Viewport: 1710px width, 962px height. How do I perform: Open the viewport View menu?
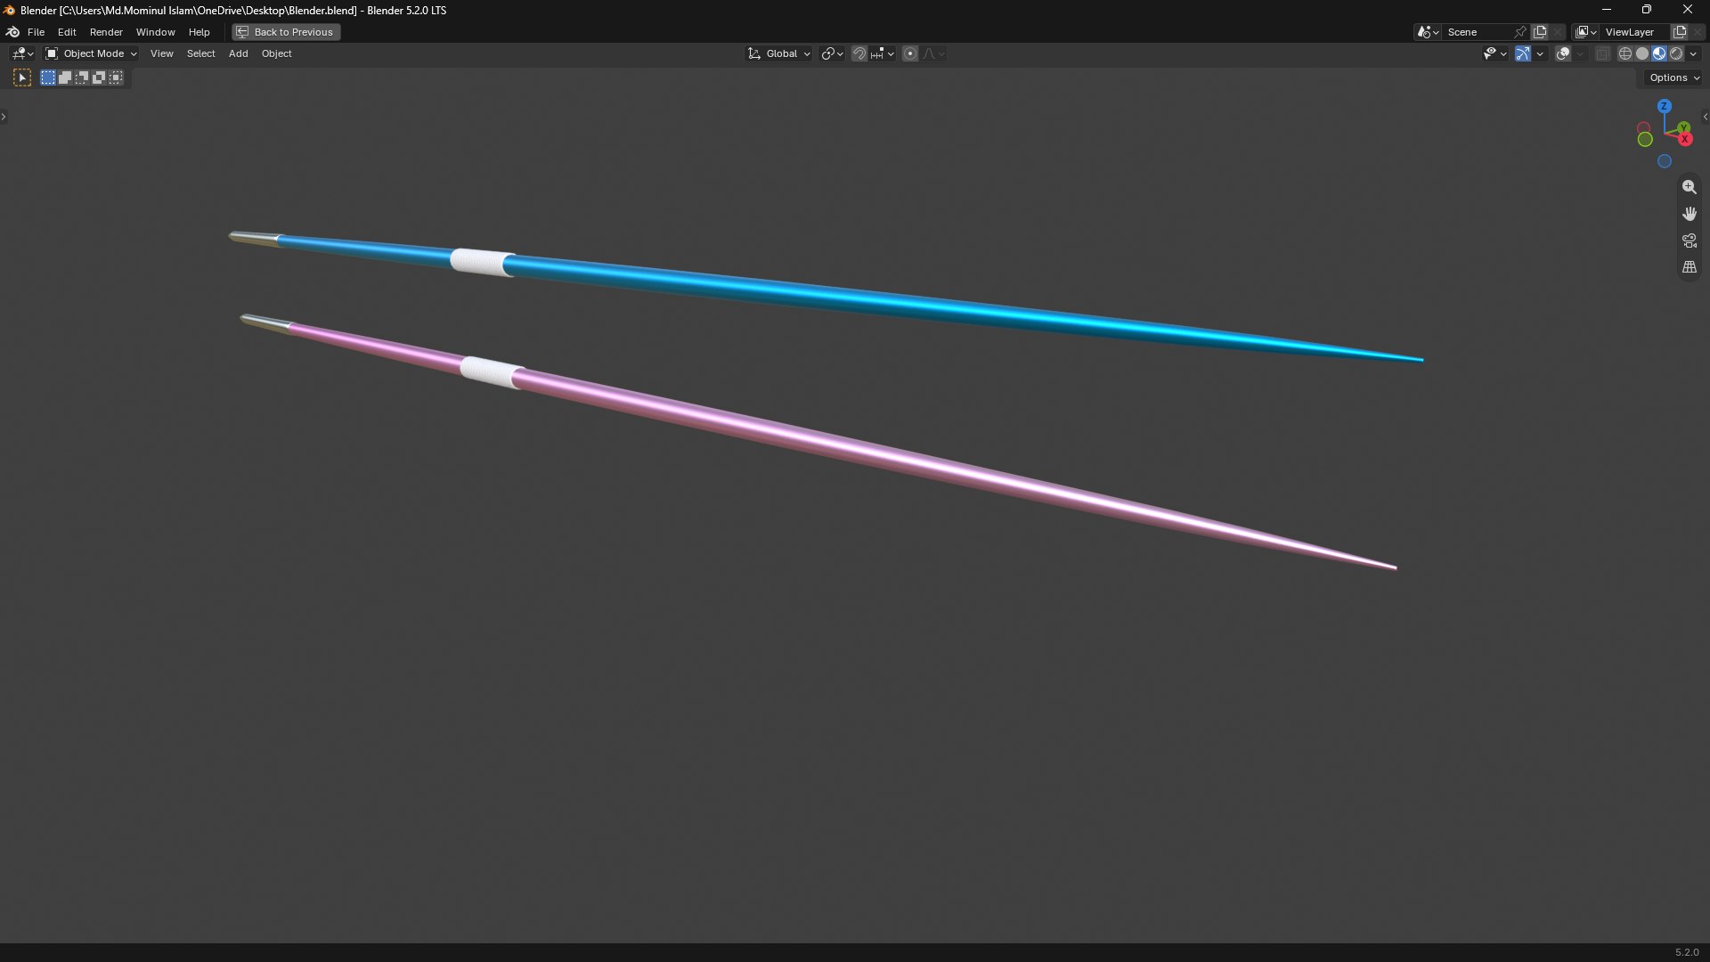point(161,53)
